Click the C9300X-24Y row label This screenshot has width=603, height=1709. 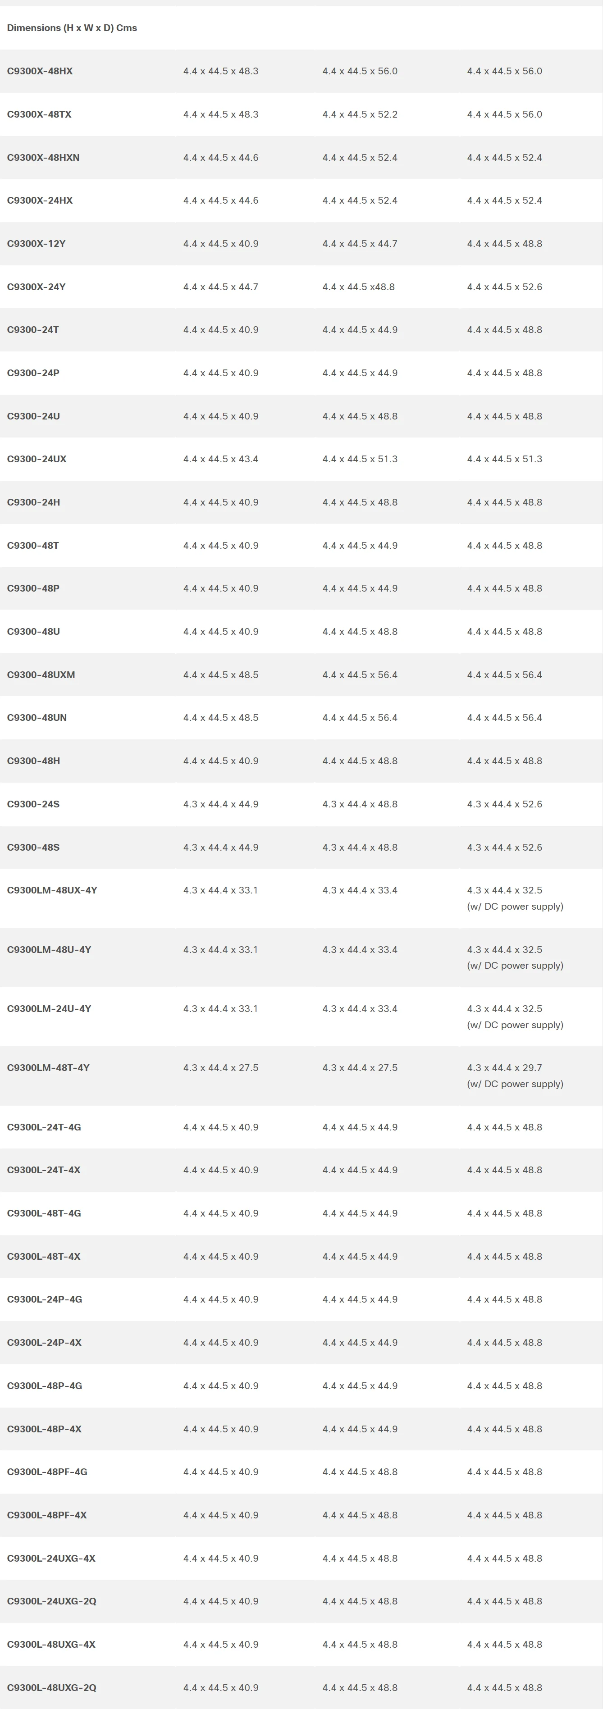click(37, 287)
